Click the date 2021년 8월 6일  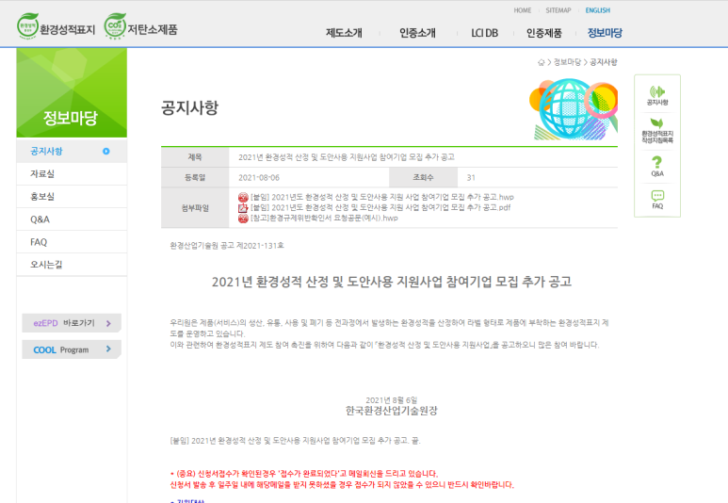[x=392, y=400]
